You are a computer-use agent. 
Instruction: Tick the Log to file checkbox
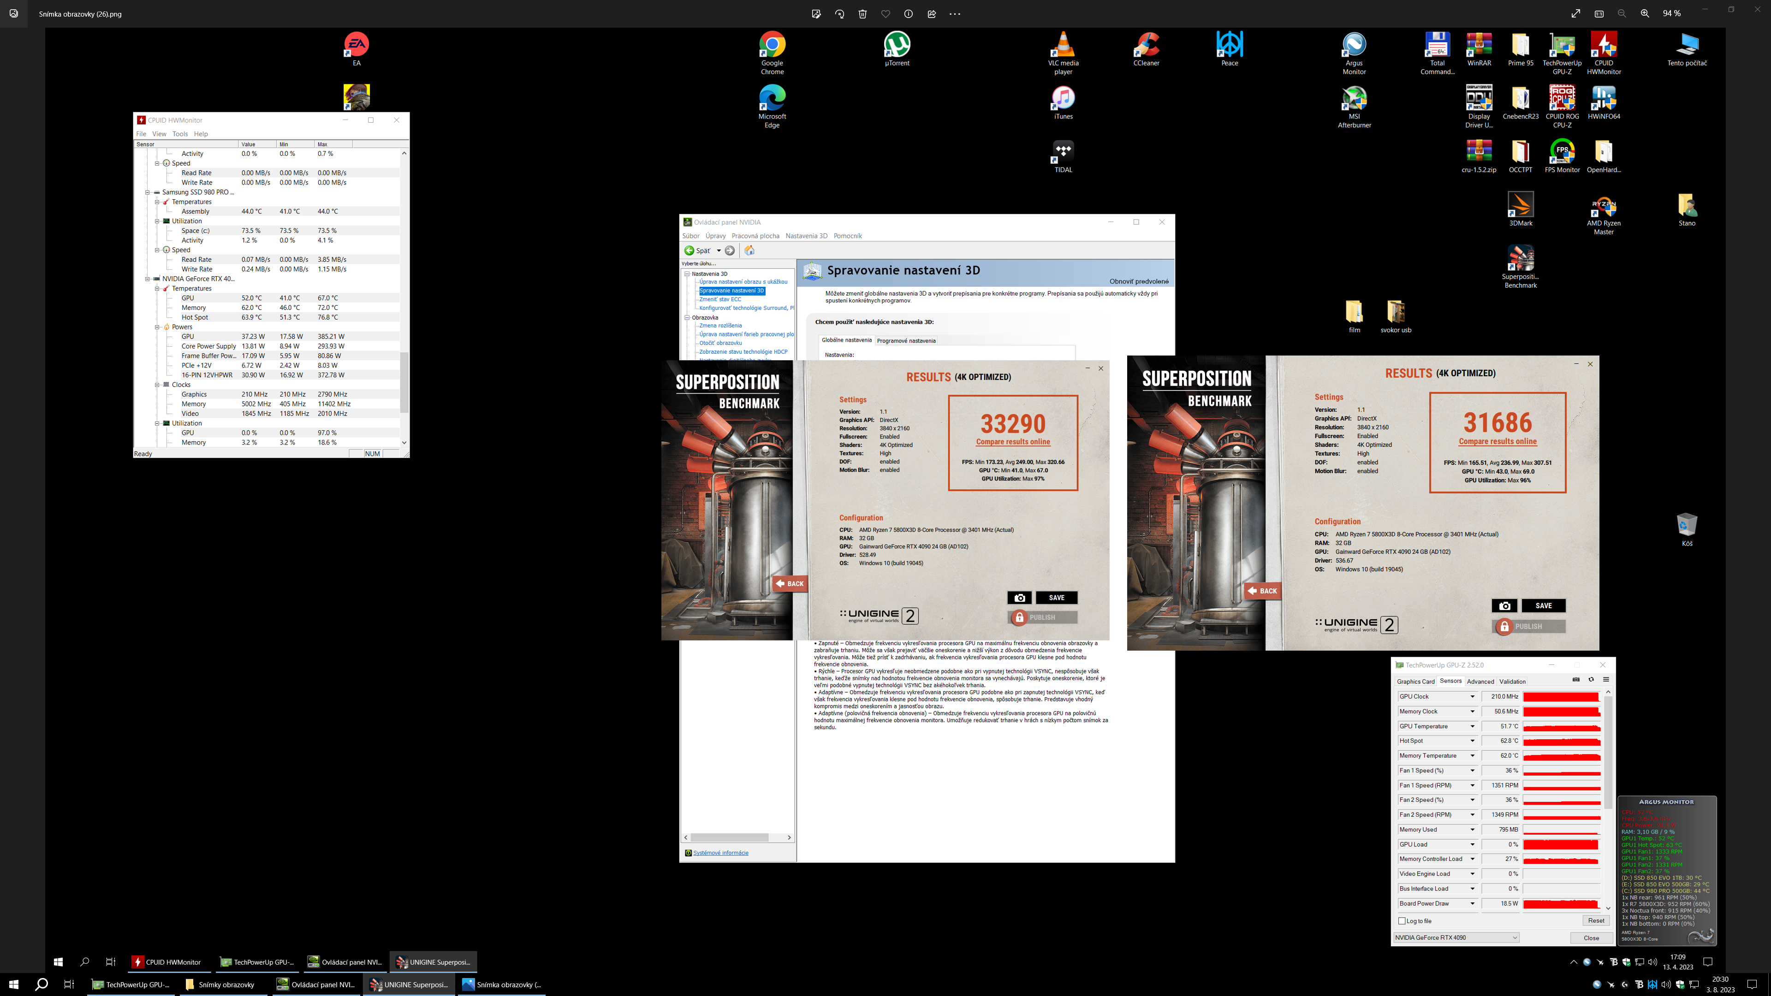[x=1402, y=921]
